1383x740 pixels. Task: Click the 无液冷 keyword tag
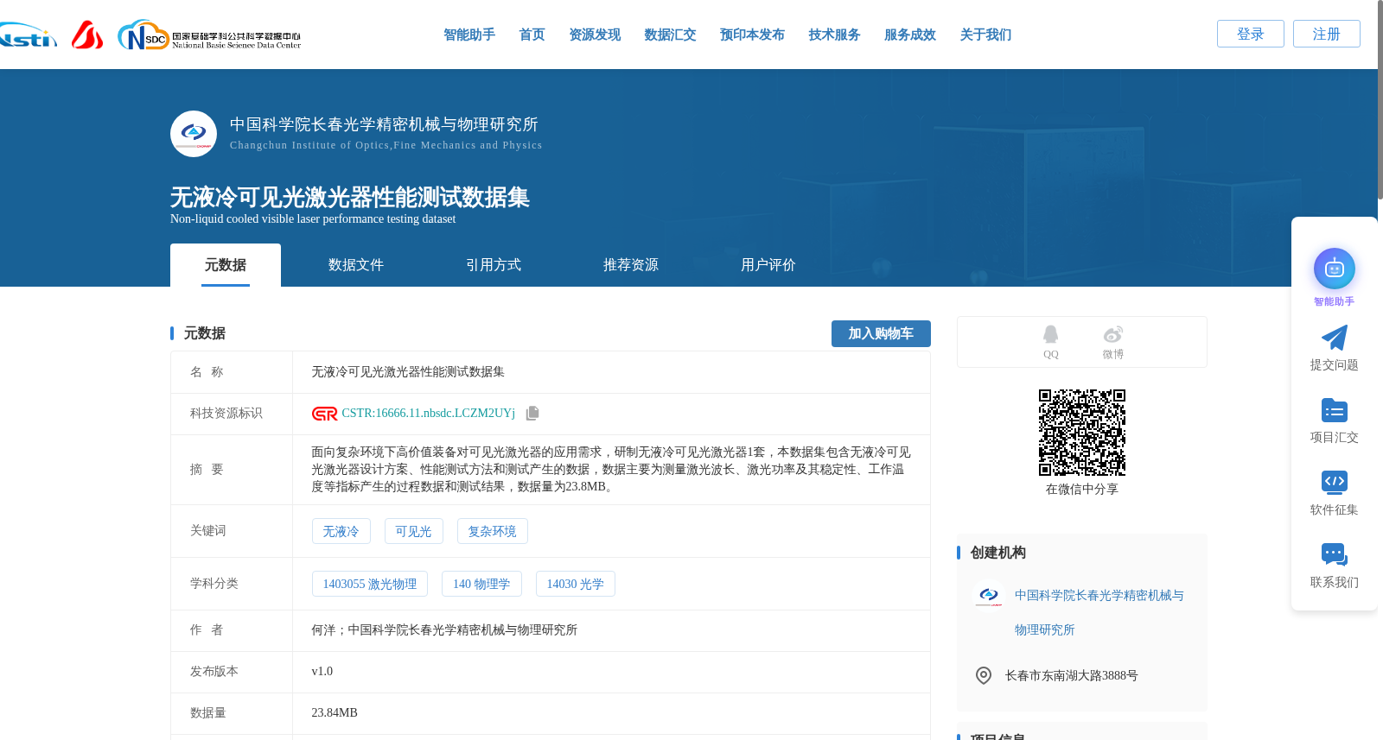(341, 531)
